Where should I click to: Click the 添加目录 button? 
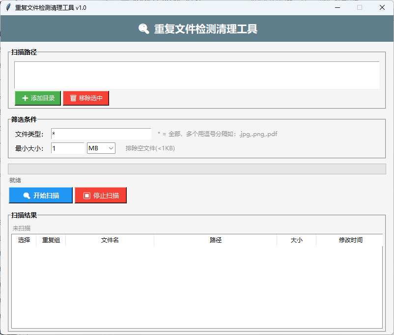[x=38, y=98]
